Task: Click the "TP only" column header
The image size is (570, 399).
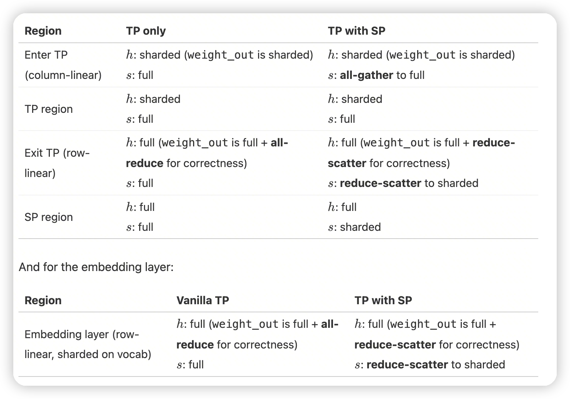Action: pos(145,31)
